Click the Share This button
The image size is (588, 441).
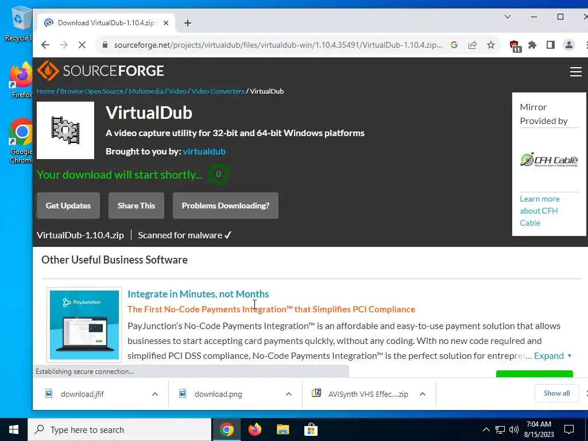[136, 206]
